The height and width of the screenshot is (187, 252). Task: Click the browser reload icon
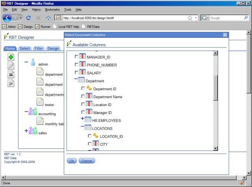[x=29, y=18]
